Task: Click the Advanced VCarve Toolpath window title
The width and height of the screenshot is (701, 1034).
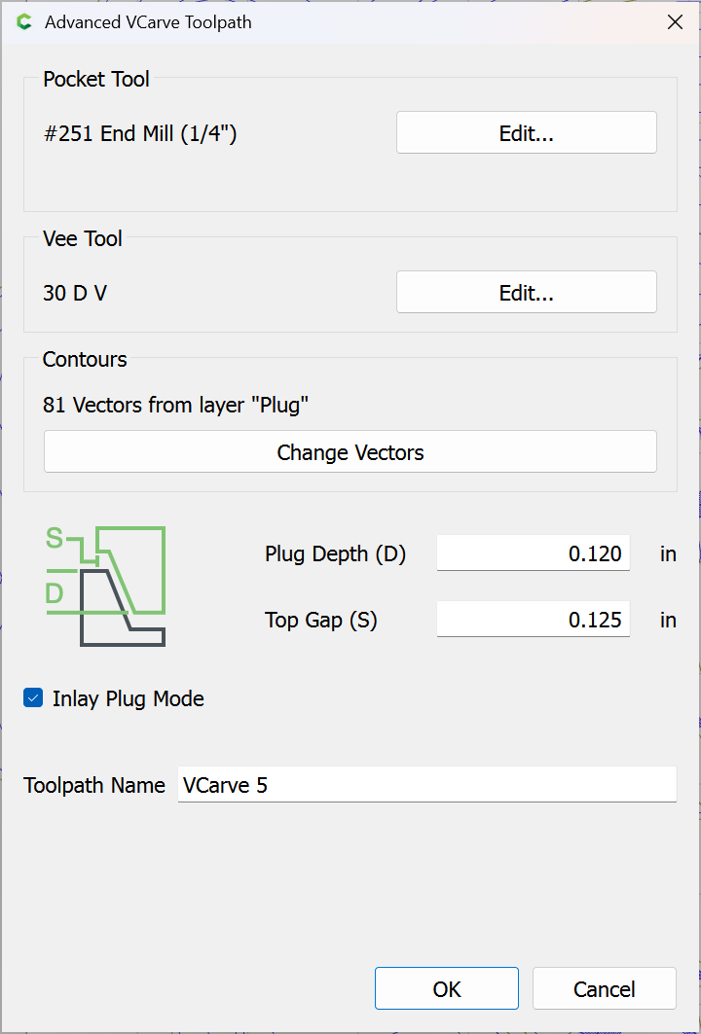Action: point(148,22)
